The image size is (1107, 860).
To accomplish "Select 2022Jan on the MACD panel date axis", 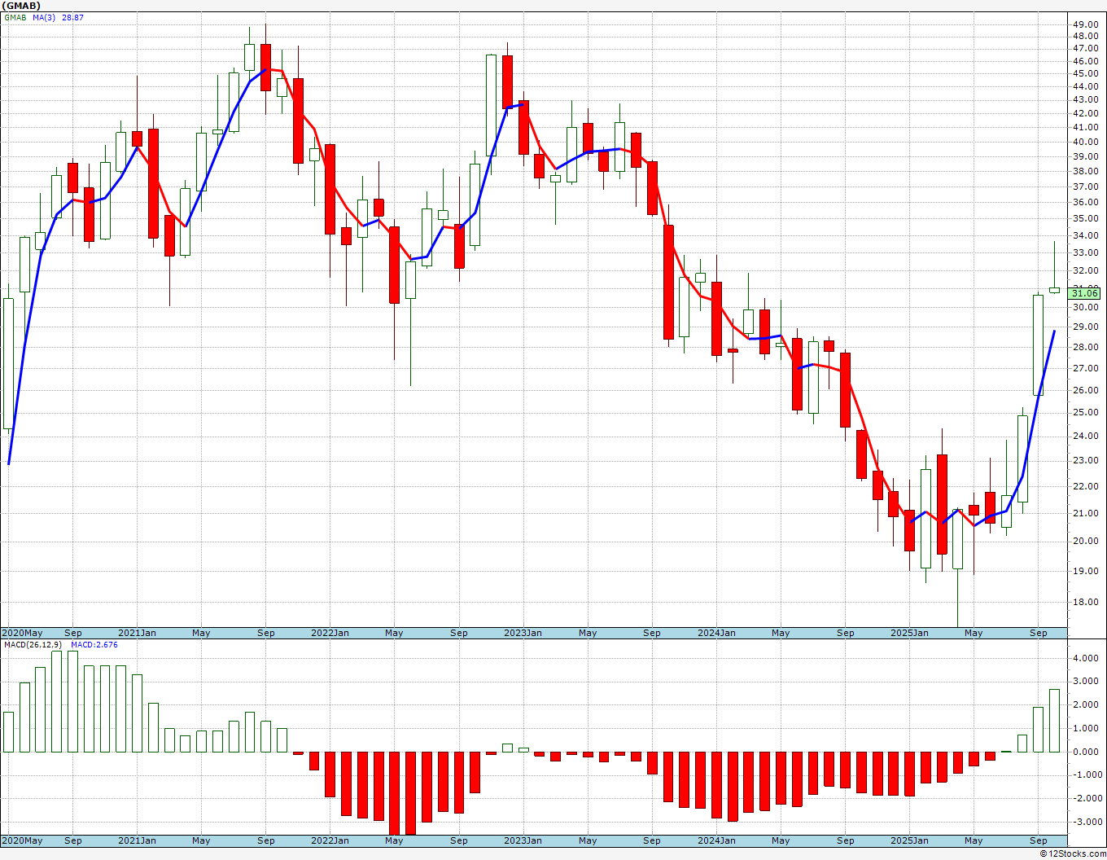I will click(330, 840).
